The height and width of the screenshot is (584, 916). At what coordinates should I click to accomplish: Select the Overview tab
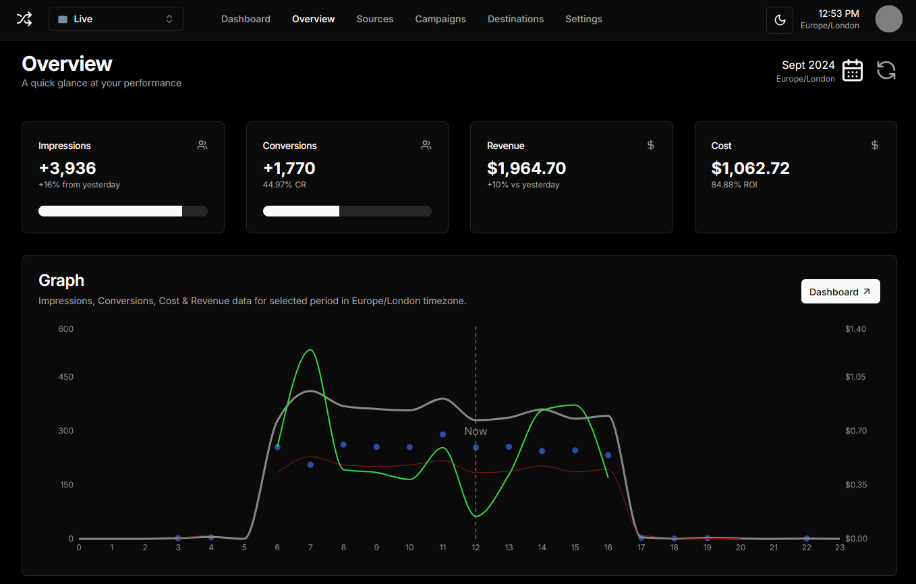click(x=314, y=19)
